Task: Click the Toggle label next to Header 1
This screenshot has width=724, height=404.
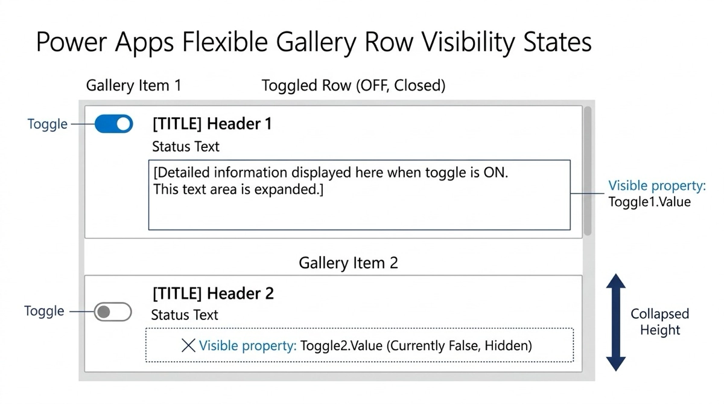Action: 48,124
